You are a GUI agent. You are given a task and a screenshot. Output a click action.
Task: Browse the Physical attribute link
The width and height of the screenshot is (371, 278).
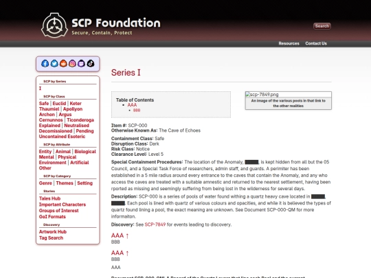[67, 157]
